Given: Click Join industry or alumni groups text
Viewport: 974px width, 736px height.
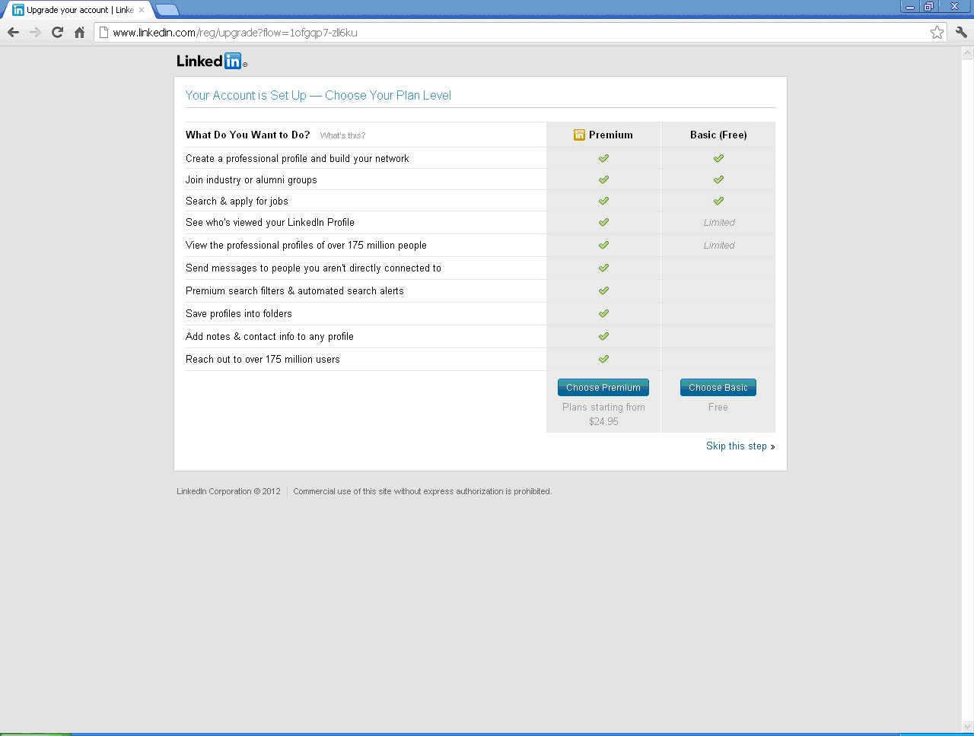Looking at the screenshot, I should coord(251,179).
